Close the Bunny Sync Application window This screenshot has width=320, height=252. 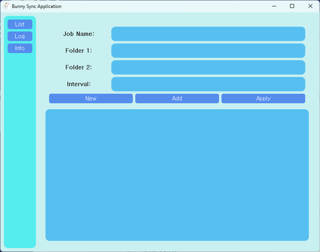coord(310,6)
